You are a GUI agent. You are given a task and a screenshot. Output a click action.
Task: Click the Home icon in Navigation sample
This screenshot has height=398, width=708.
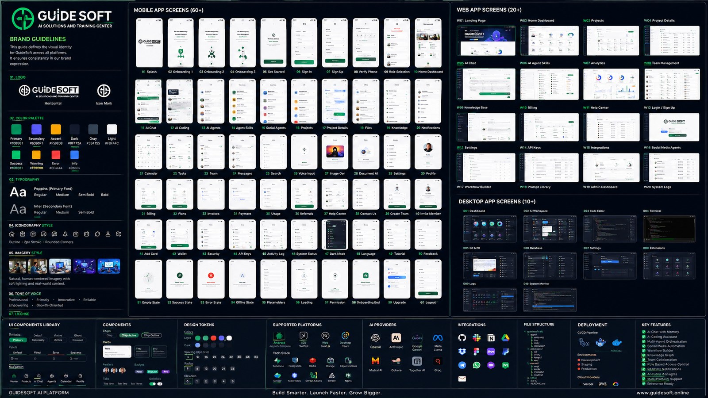[14, 376]
